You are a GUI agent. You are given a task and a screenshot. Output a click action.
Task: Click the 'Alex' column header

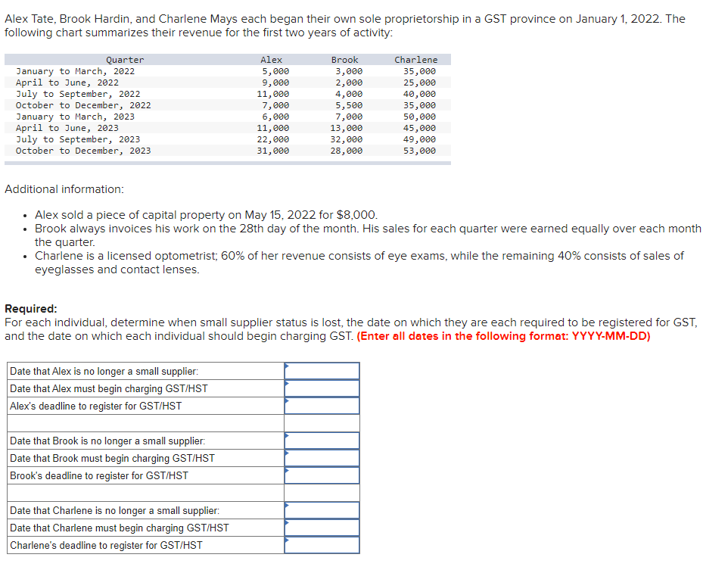tap(271, 60)
